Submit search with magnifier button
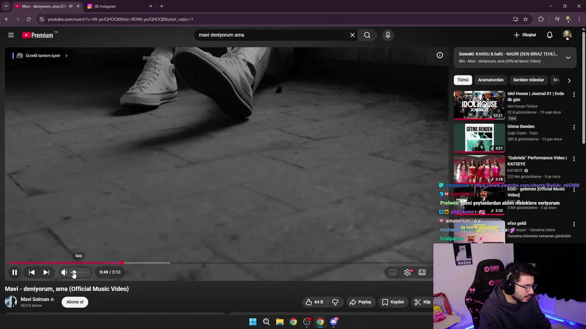 pyautogui.click(x=367, y=35)
